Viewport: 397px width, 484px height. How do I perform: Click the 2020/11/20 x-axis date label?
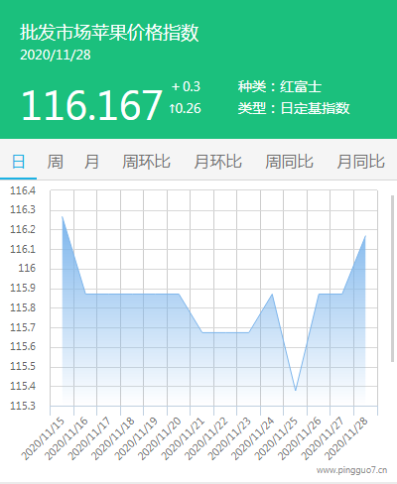160,438
